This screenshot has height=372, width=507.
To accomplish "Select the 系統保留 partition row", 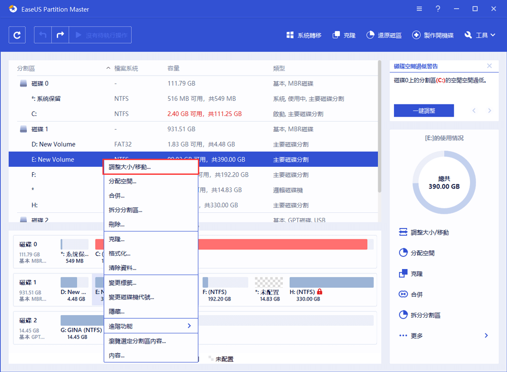I will 193,99.
